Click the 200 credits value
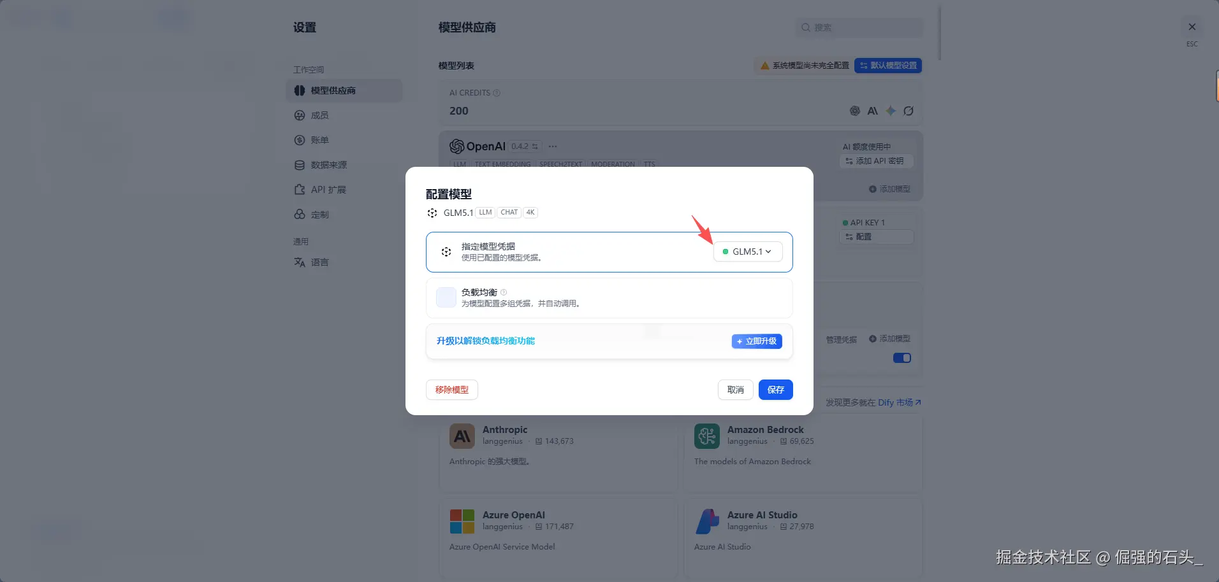The width and height of the screenshot is (1219, 582). [x=459, y=111]
